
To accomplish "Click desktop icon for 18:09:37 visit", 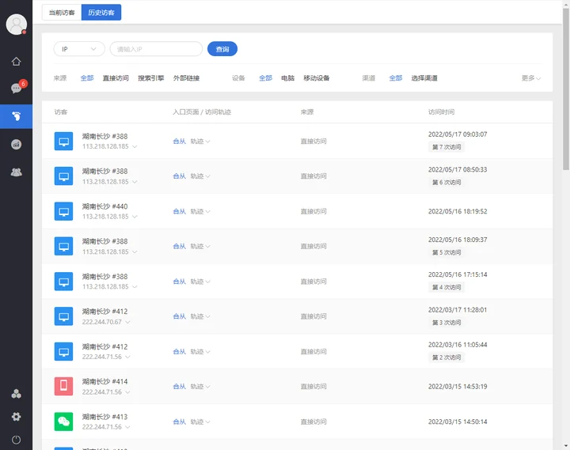I will [x=63, y=246].
